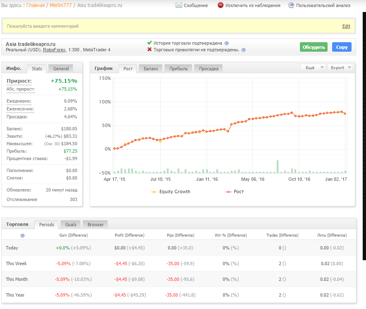Click the green Обсудить button
Screen dimensions: 366x309
click(x=314, y=47)
